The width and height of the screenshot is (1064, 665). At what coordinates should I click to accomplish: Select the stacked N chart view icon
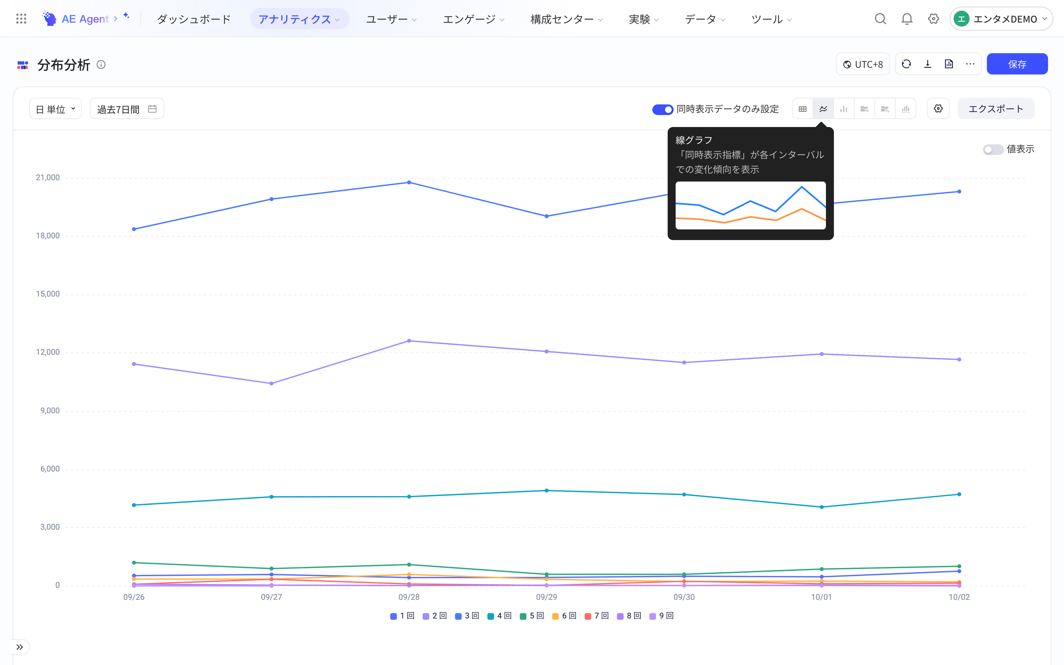pos(864,109)
